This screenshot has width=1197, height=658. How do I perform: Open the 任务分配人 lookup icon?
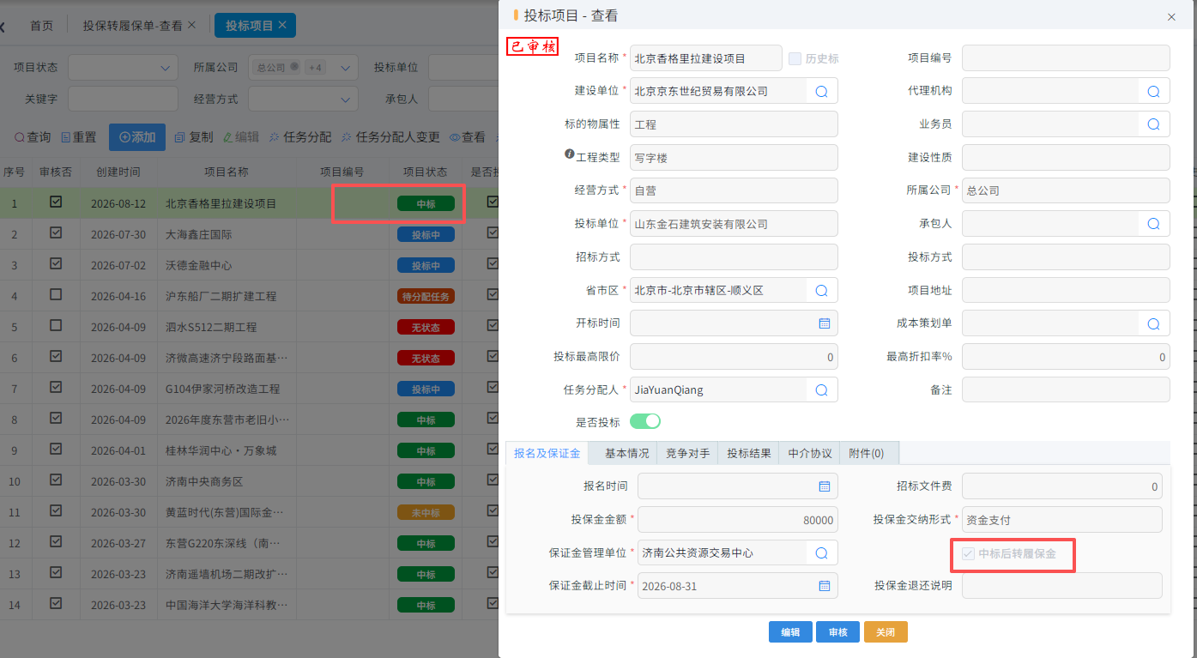(x=821, y=390)
